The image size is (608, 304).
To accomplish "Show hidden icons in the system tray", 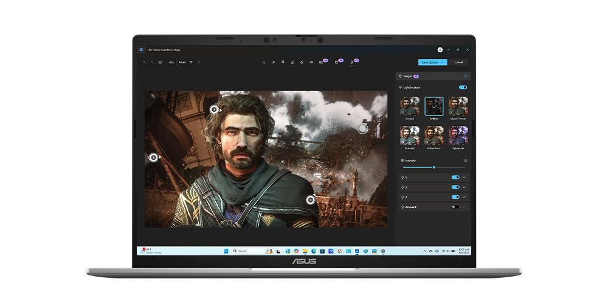I will [x=424, y=251].
